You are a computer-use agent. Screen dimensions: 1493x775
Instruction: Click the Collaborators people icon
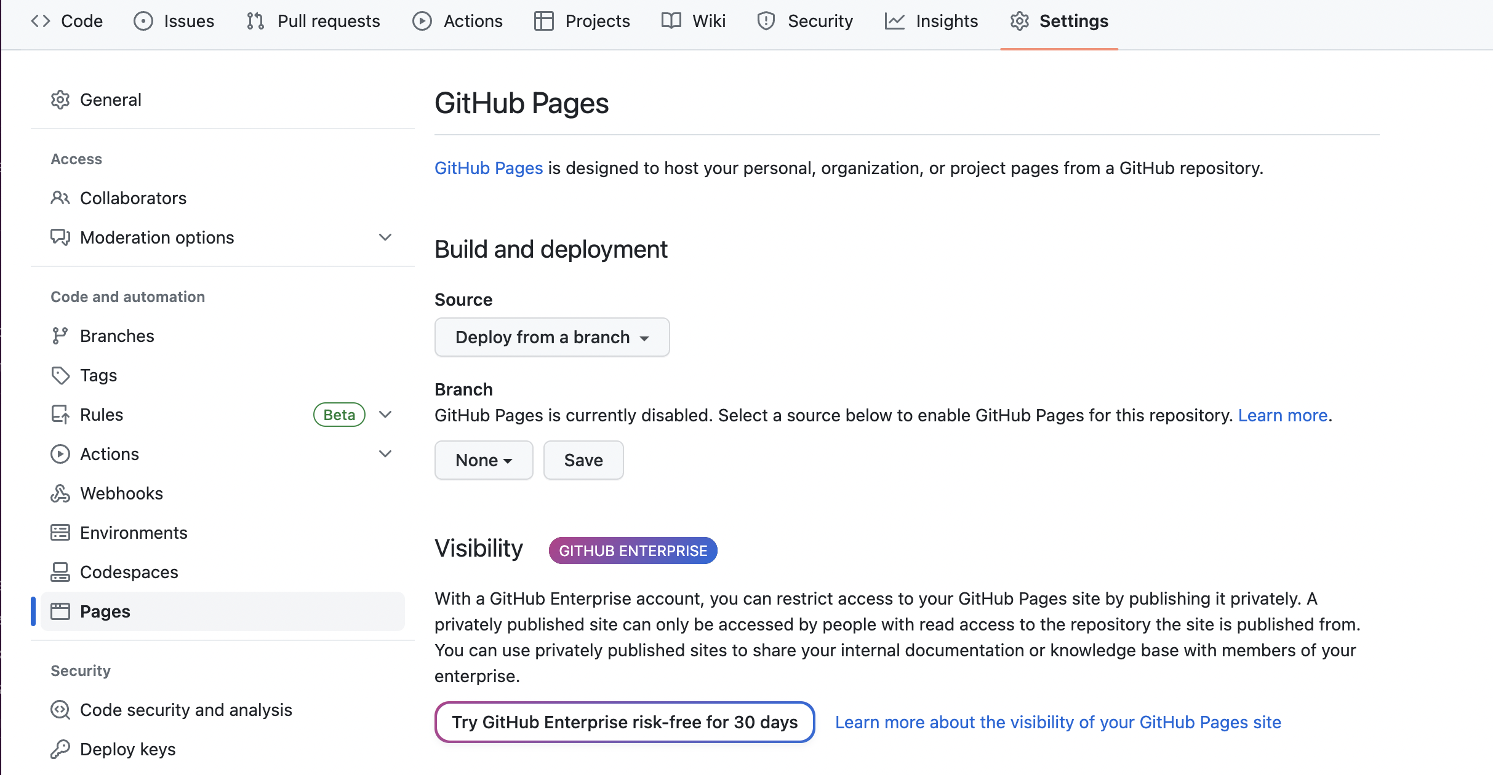click(x=60, y=198)
